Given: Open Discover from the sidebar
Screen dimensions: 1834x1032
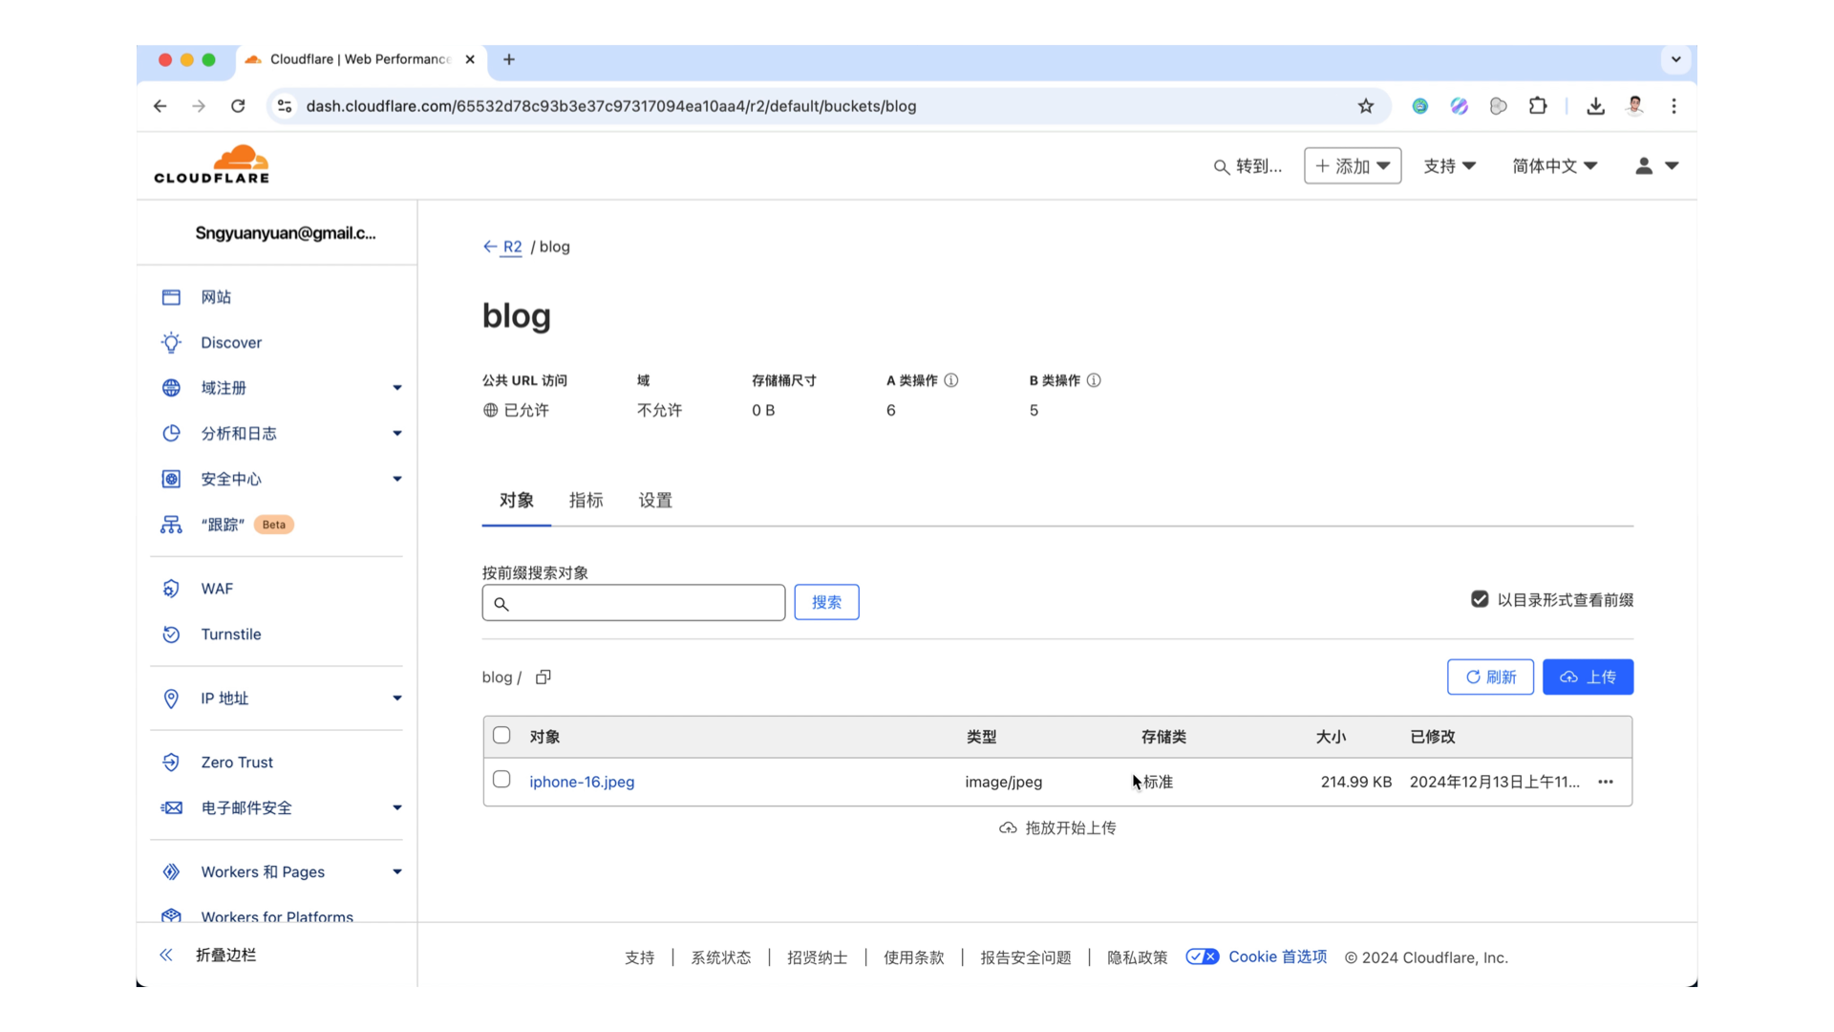Looking at the screenshot, I should (229, 342).
